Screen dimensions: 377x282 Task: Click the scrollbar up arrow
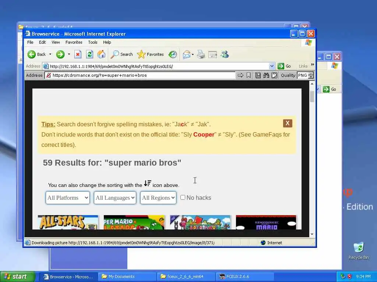click(312, 84)
